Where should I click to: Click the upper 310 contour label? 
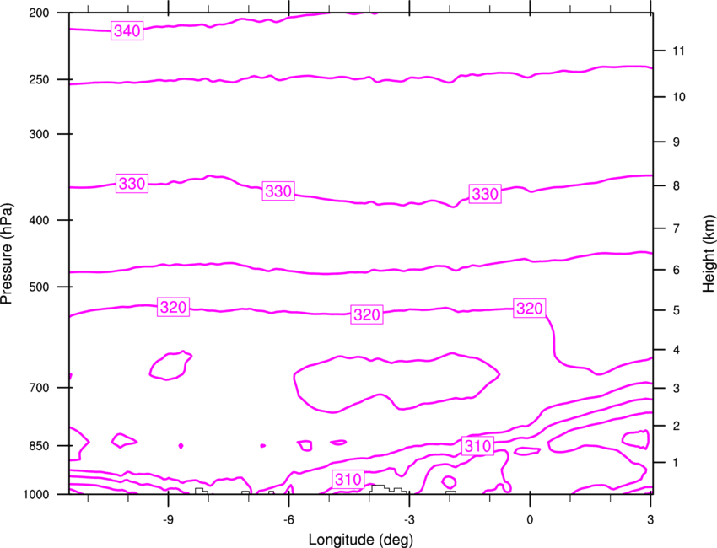click(x=477, y=446)
